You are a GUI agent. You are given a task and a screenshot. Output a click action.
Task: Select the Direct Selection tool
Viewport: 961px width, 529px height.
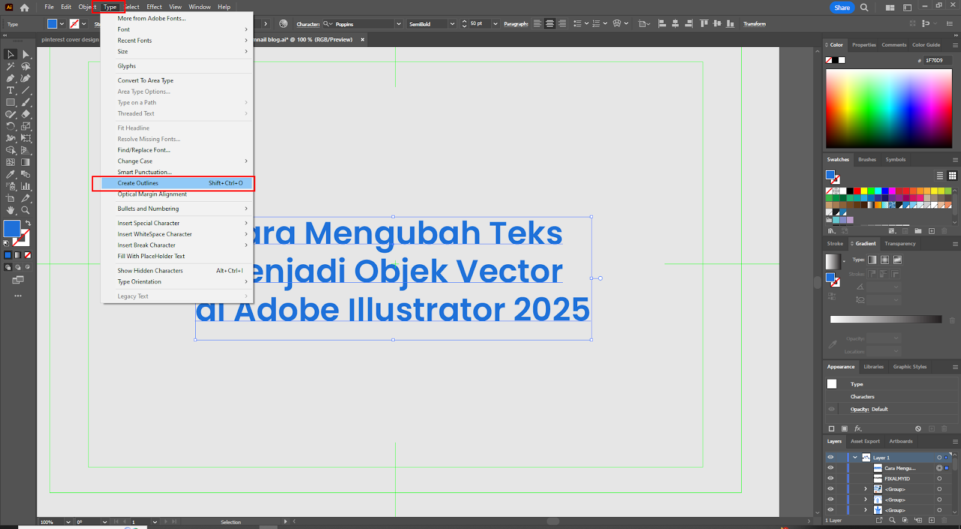pyautogui.click(x=26, y=54)
